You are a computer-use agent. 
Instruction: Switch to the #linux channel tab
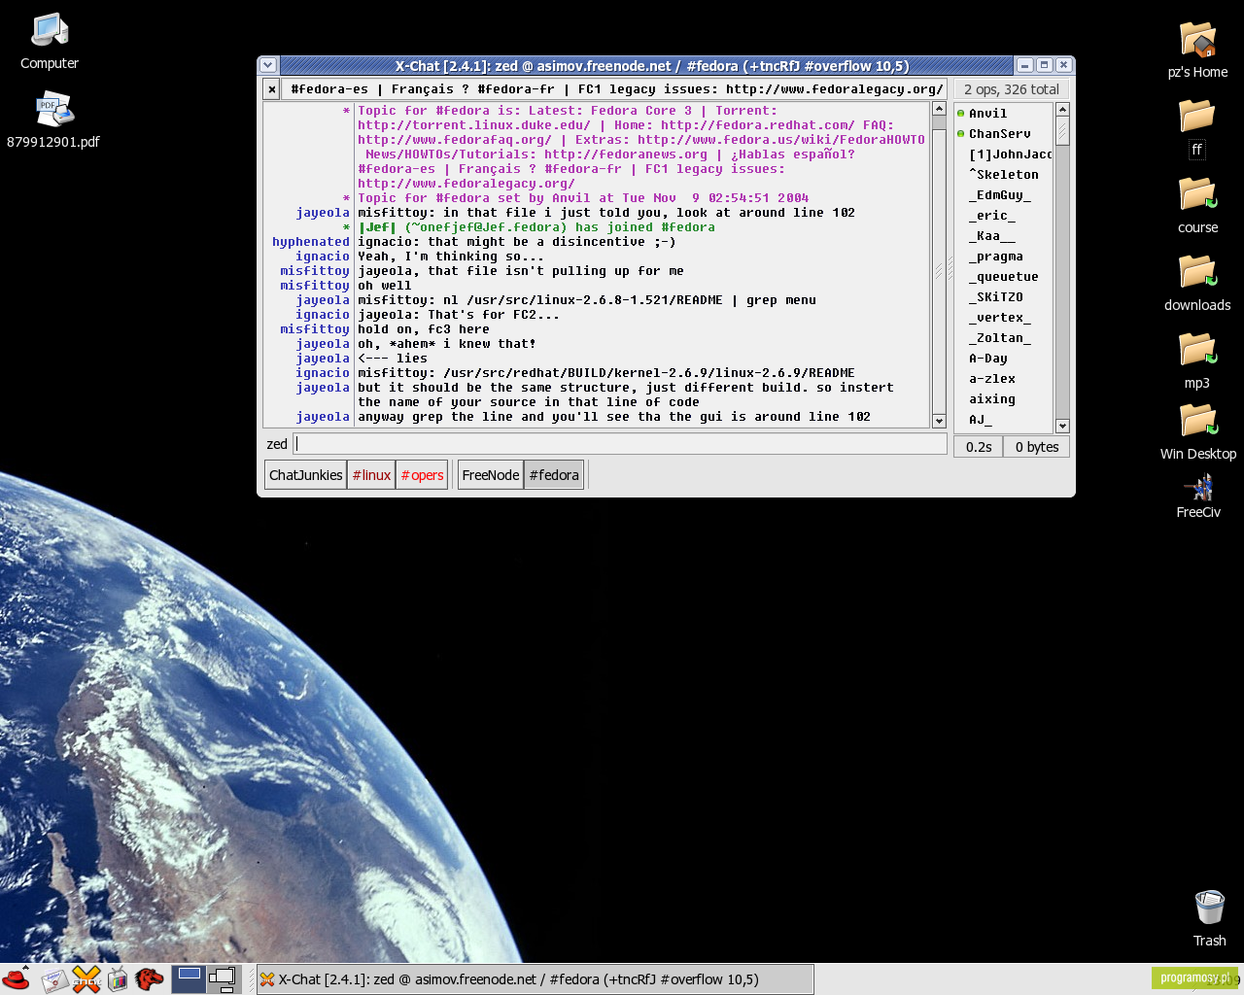tap(371, 475)
